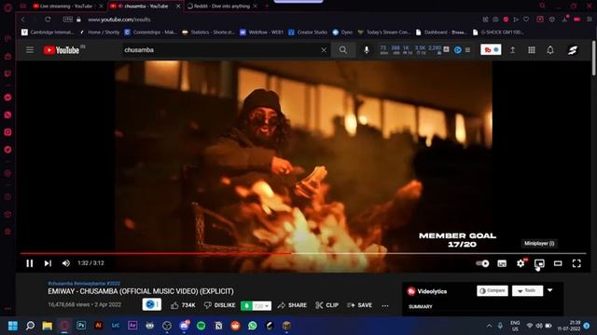This screenshot has height=335, width=597.
Task: SAVE the video to a playlist
Action: click(359, 305)
